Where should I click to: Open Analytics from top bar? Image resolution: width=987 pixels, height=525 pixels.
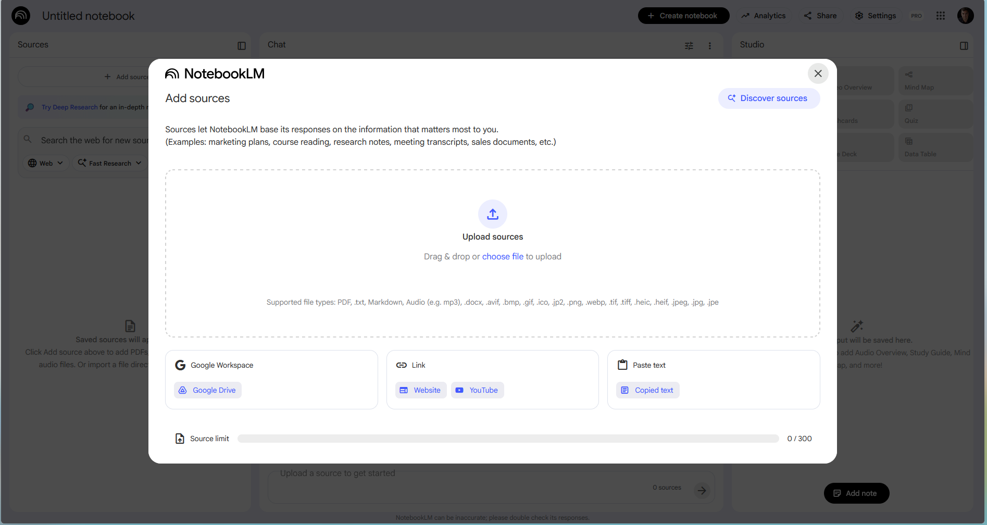pyautogui.click(x=764, y=16)
